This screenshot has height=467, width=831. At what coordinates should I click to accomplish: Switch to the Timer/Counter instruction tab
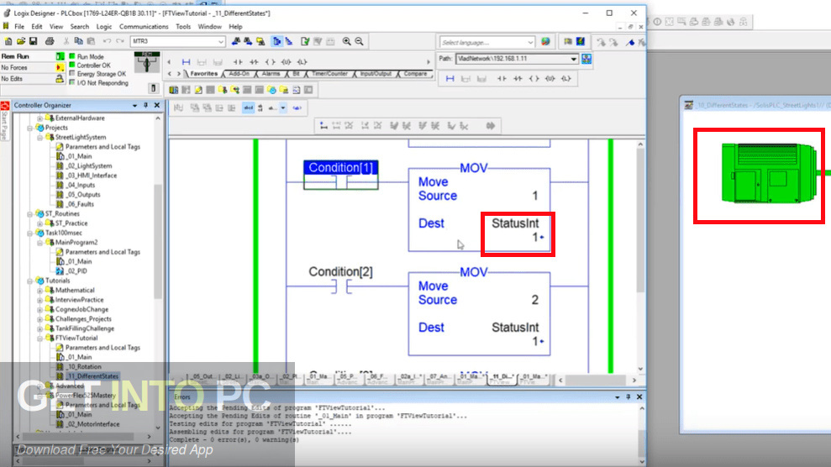tap(329, 74)
